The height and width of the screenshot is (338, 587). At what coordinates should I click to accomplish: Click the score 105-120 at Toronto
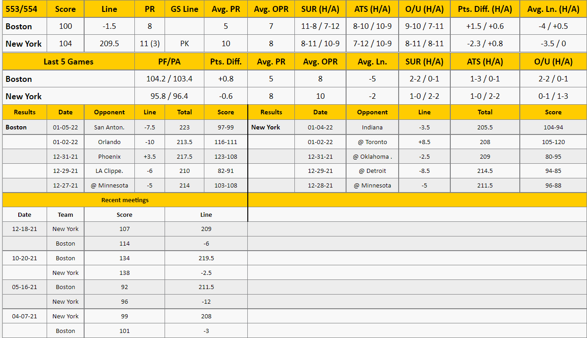553,142
